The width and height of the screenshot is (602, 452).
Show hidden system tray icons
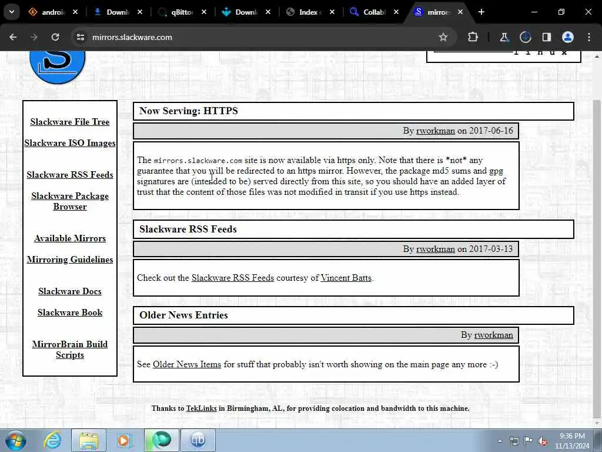pyautogui.click(x=500, y=441)
